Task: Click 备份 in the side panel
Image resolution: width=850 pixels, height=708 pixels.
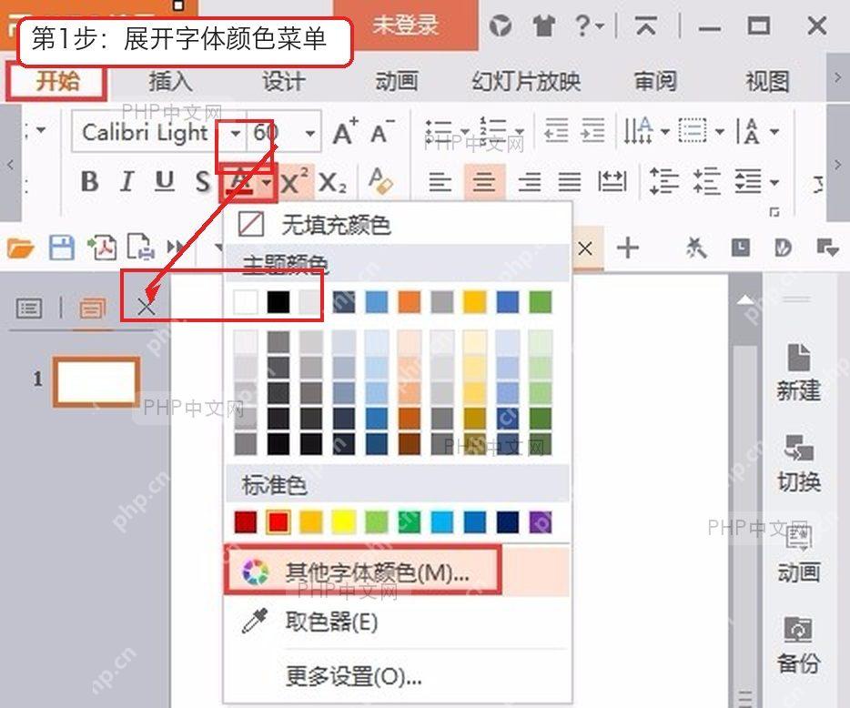Action: 798,645
